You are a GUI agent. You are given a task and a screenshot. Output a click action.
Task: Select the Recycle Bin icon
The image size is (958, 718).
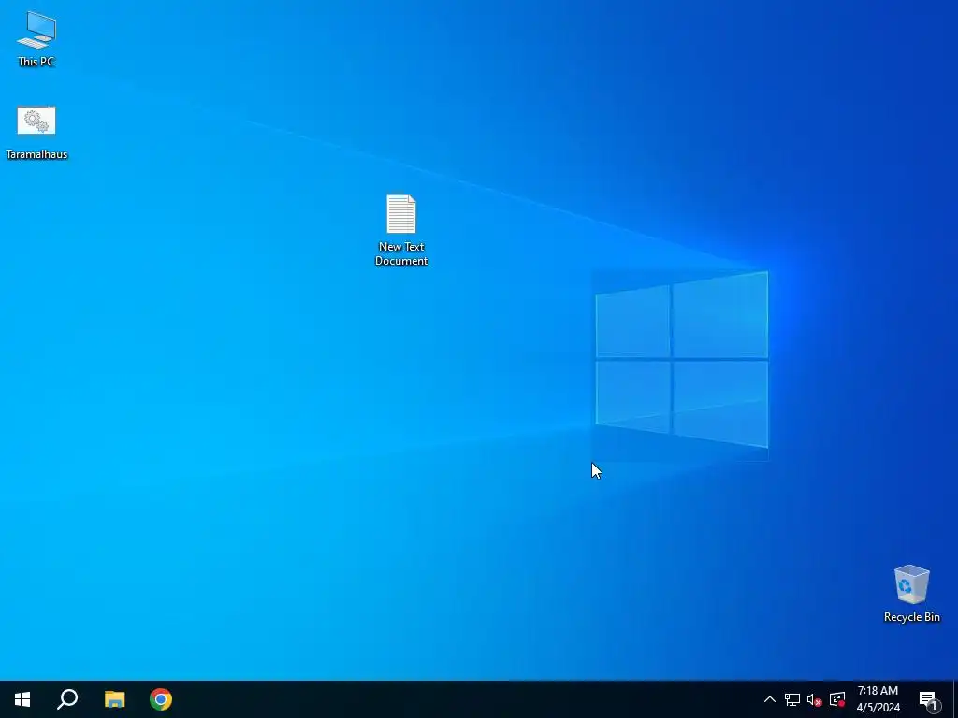click(x=911, y=594)
